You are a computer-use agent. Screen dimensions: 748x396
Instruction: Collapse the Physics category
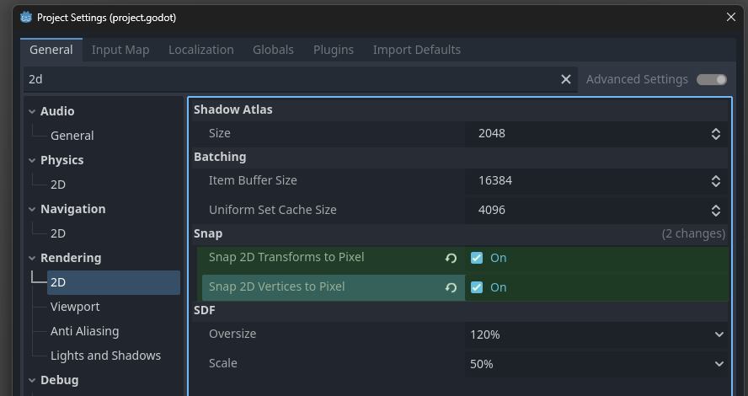[32, 160]
